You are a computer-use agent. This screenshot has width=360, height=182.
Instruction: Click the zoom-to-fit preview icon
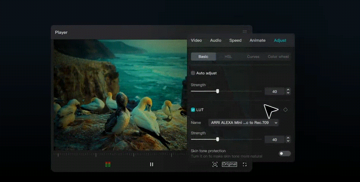[x=215, y=165]
